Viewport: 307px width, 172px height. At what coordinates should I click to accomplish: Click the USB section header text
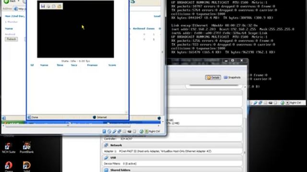click(113, 158)
